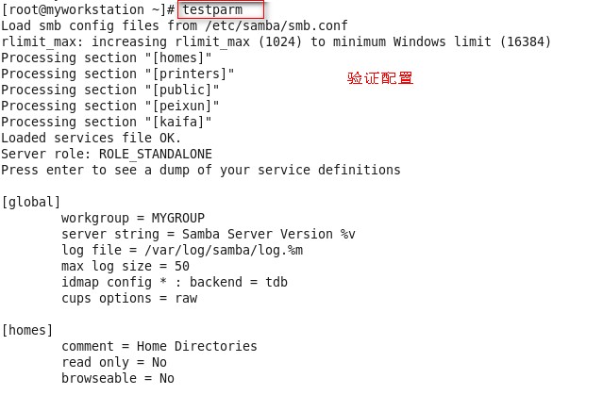Click the [root@myworkstation ~]# shell prompt
The width and height of the screenshot is (603, 395).
(89, 9)
